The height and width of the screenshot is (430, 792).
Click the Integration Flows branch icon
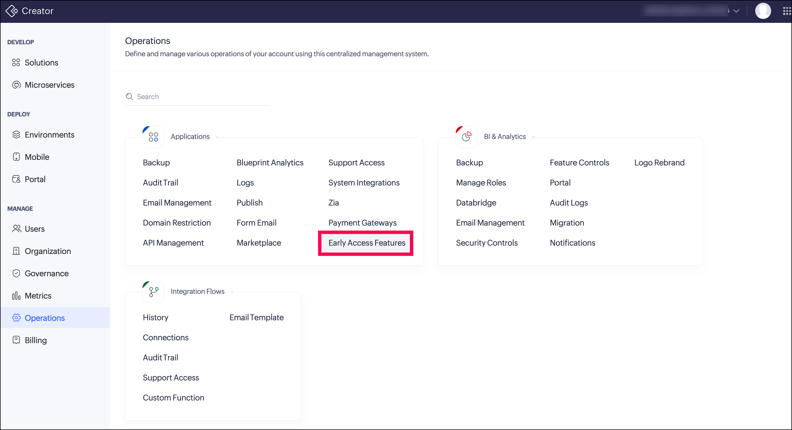click(153, 292)
